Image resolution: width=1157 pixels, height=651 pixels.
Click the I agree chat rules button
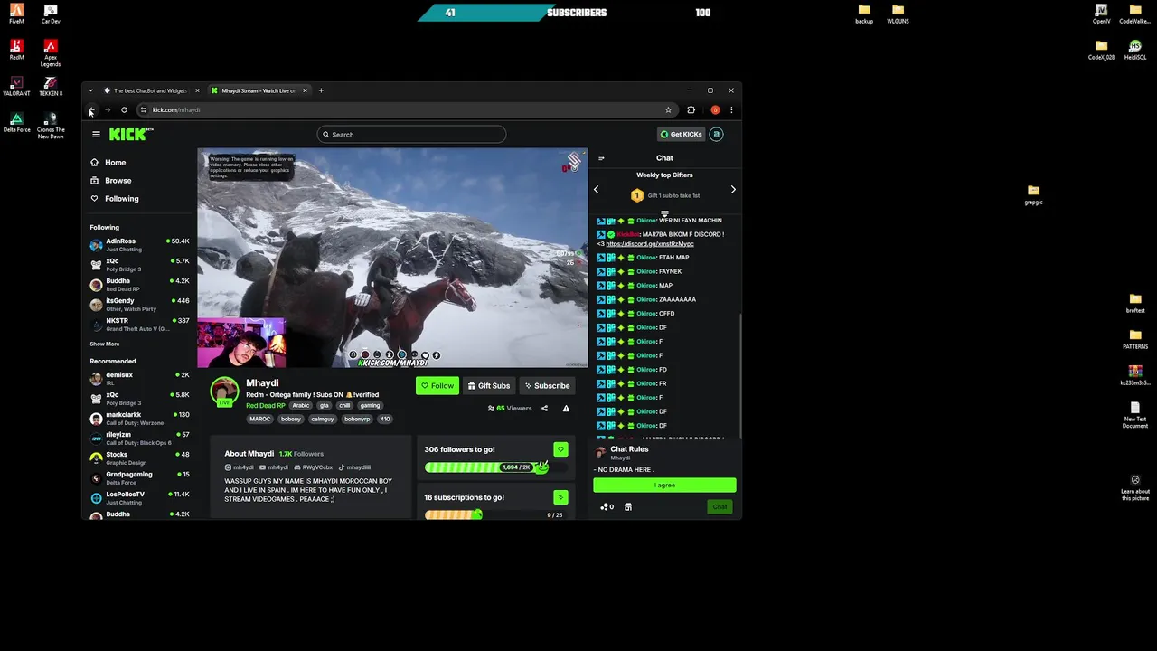click(x=664, y=486)
